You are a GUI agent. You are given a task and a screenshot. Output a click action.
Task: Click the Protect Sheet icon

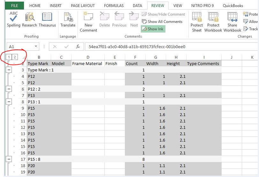point(197,22)
